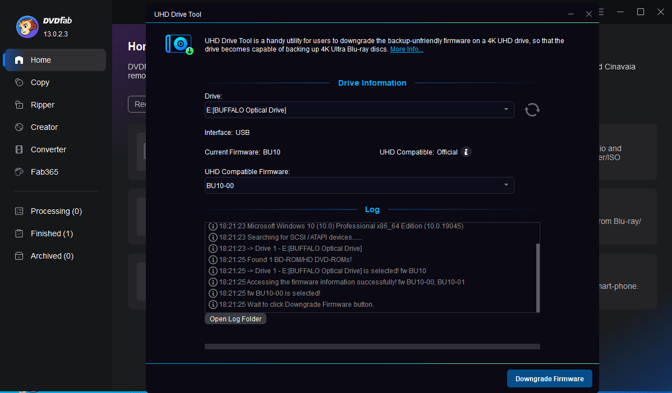Click the UHD Drive Tool disc icon

[x=179, y=44]
